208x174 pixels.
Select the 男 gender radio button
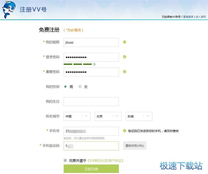point(65,87)
